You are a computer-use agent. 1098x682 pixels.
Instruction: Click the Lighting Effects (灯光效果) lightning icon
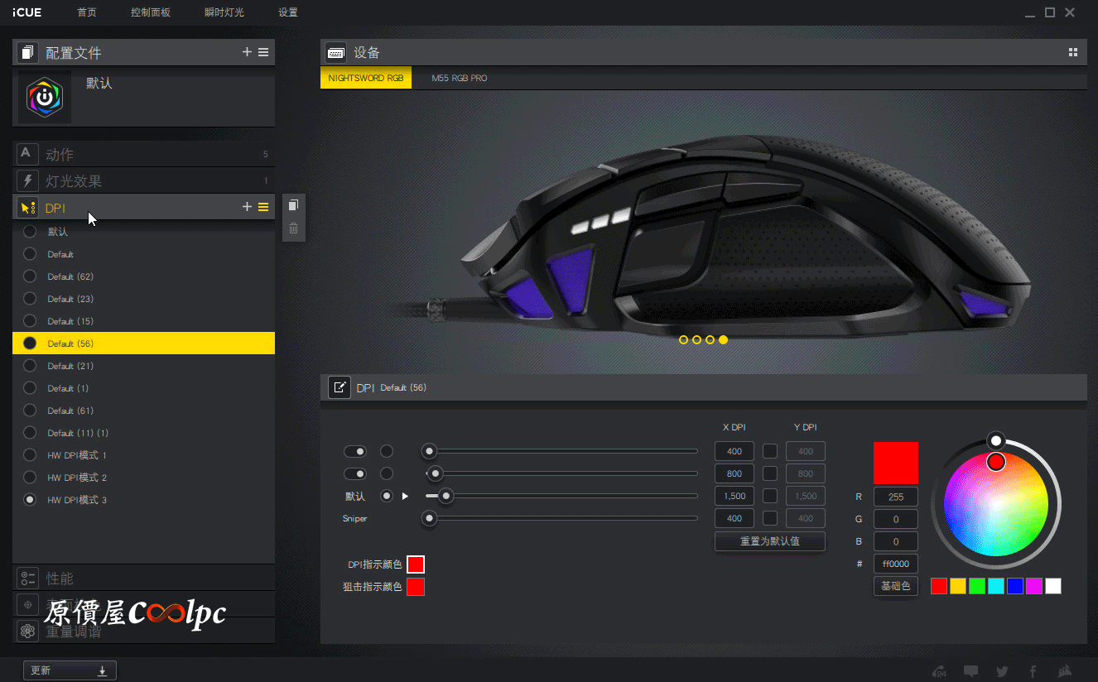coord(27,180)
